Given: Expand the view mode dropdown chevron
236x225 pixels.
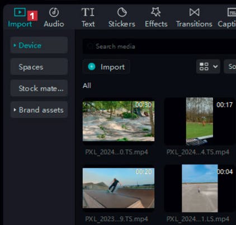Looking at the screenshot, I should point(215,67).
